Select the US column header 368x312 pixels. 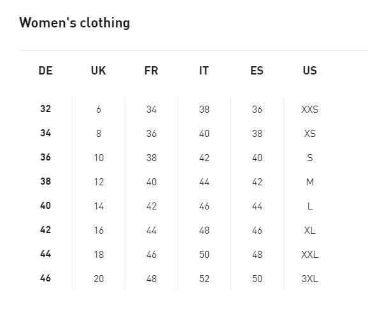[309, 71]
